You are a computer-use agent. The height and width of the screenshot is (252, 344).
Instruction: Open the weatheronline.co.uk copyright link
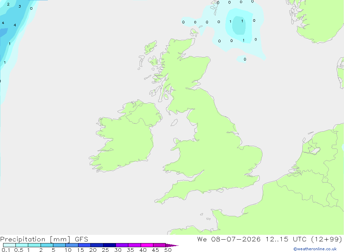[315, 249]
